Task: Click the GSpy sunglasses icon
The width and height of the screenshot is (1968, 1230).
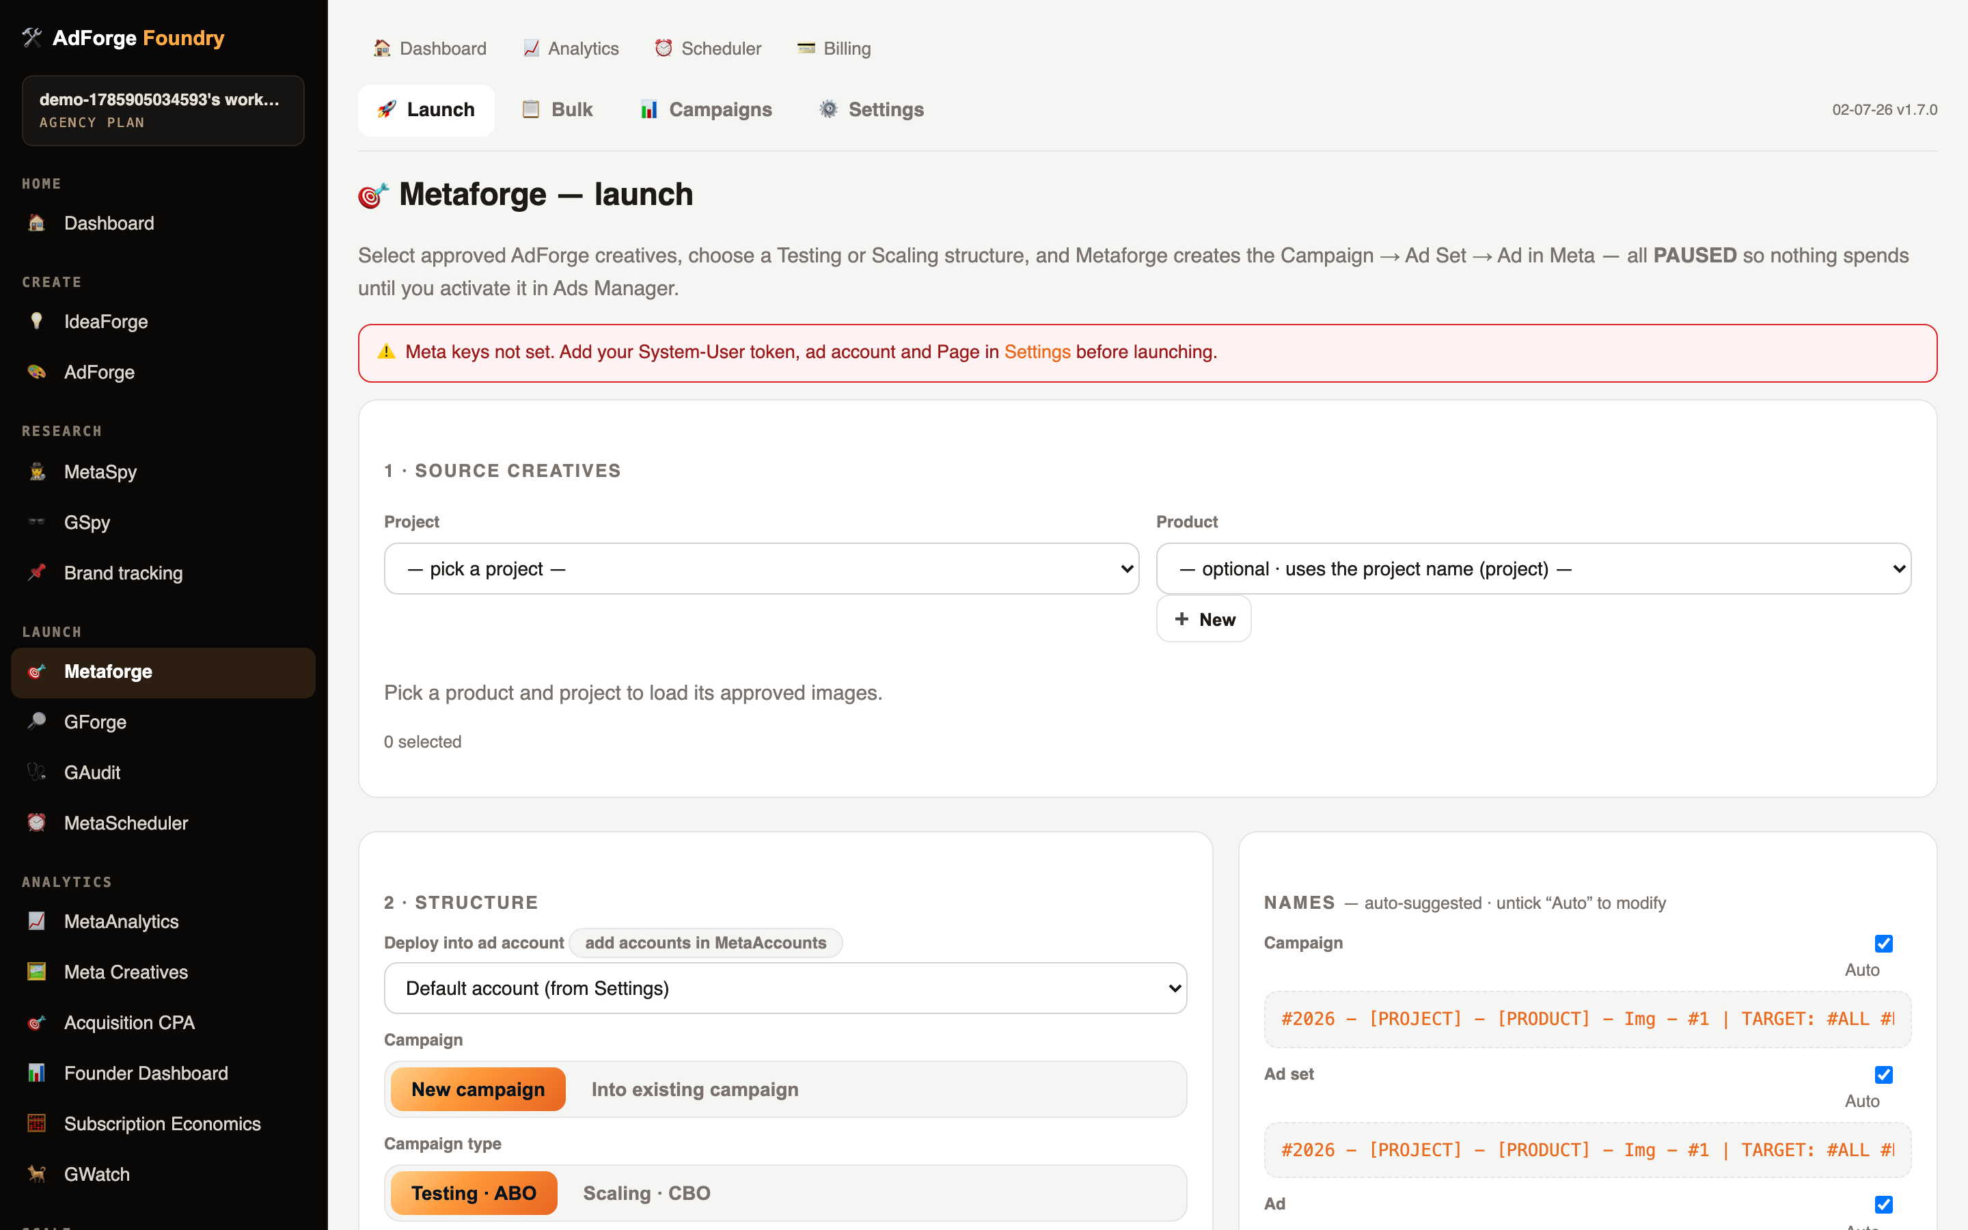Action: [x=37, y=522]
